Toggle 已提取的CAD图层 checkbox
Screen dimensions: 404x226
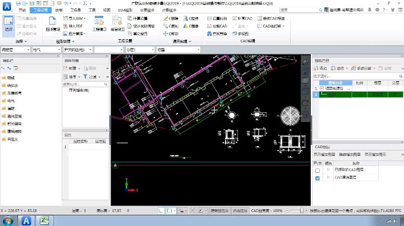pyautogui.click(x=318, y=170)
